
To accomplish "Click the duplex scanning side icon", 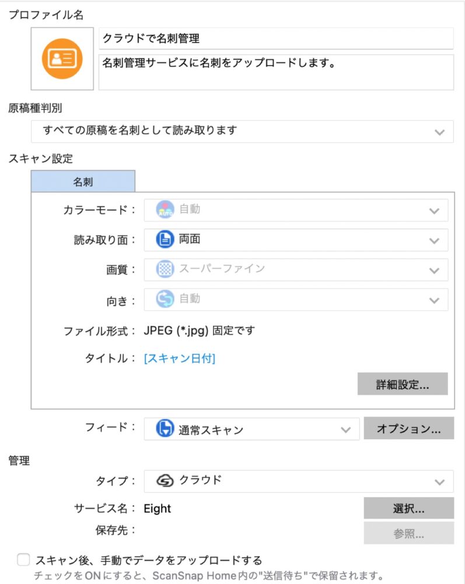I will [x=165, y=239].
